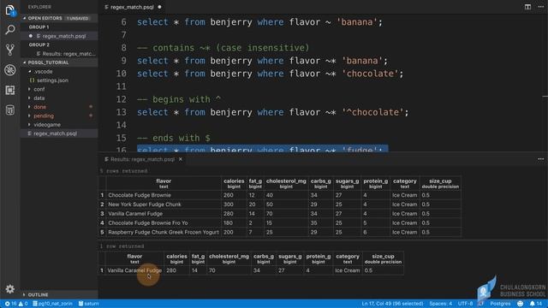The width and height of the screenshot is (548, 308).
Task: Open the results panel More Actions menu
Action: [540, 159]
